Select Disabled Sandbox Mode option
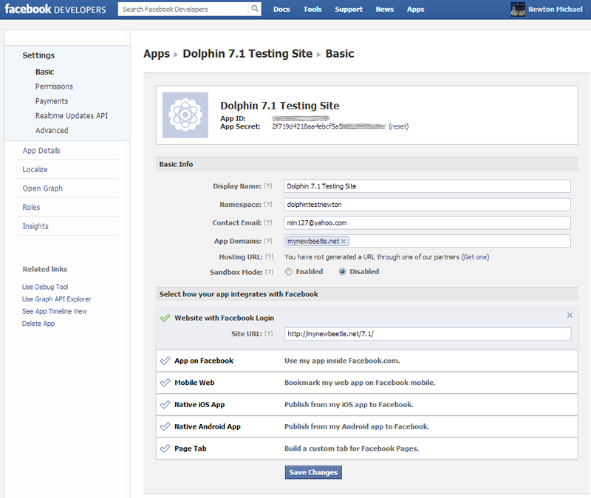Image resolution: width=591 pixels, height=498 pixels. tap(343, 272)
